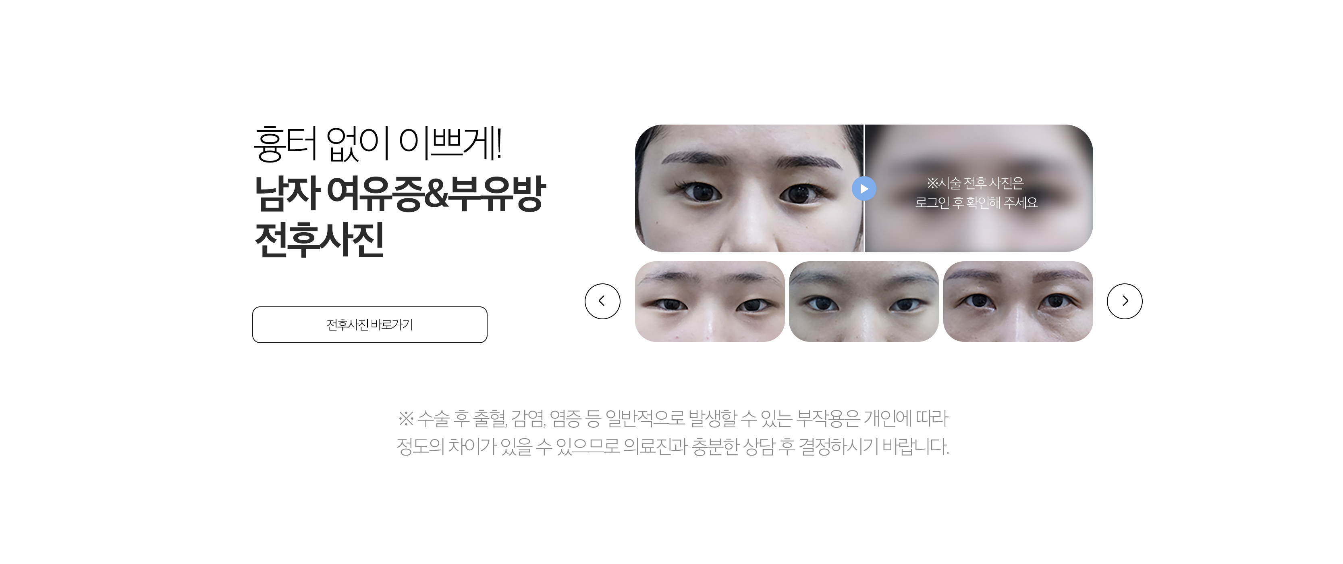The width and height of the screenshot is (1343, 564).
Task: Select the third thumbnail photo in the carousel
Action: pos(1018,302)
